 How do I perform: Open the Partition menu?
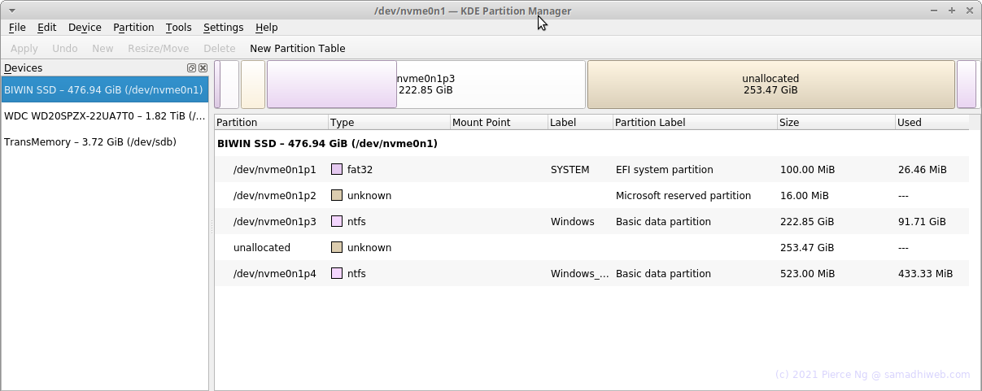tap(133, 28)
